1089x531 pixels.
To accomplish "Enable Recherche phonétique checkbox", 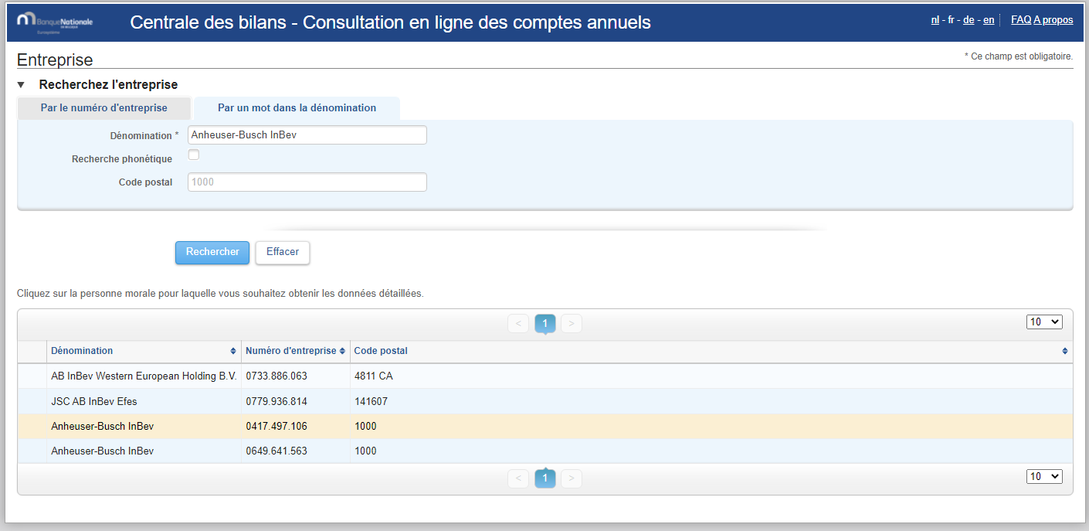I will pyautogui.click(x=194, y=155).
